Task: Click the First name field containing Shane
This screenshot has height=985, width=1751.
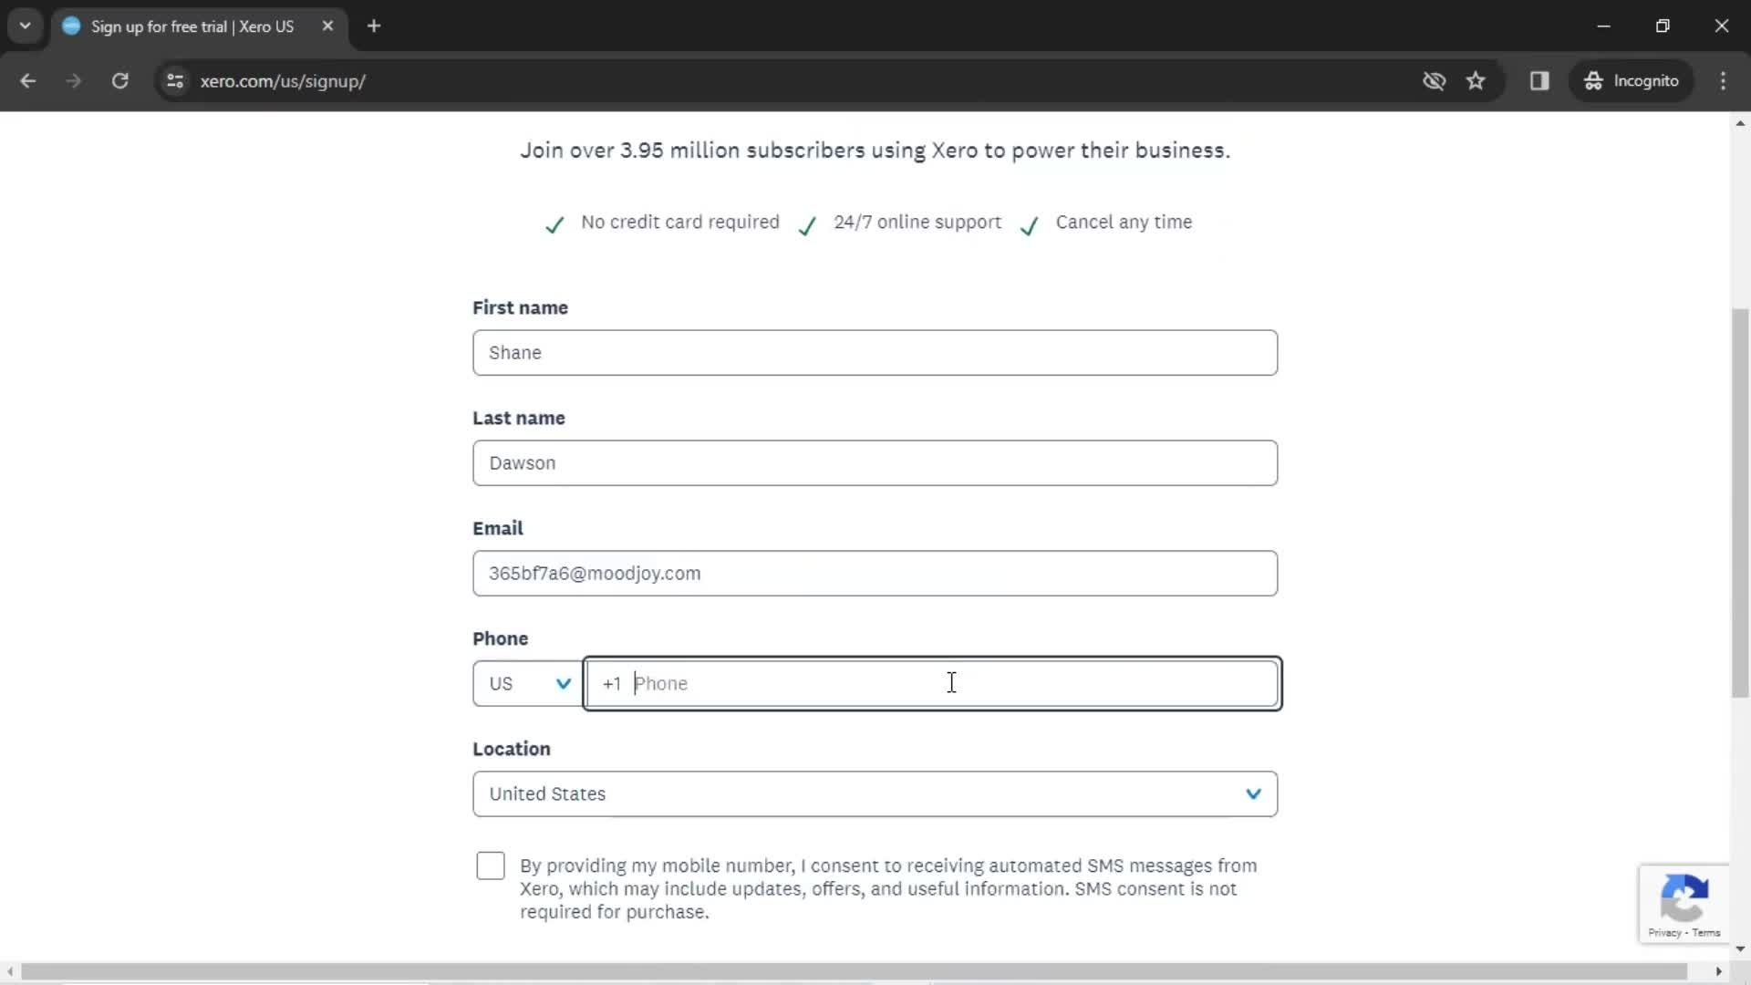Action: pyautogui.click(x=875, y=353)
